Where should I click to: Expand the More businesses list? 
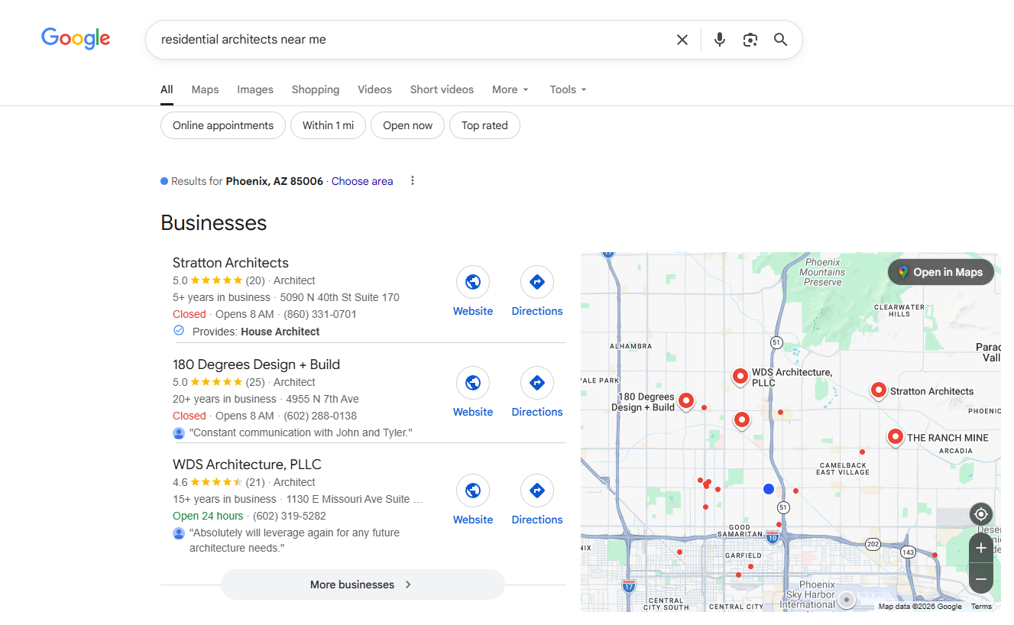362,585
